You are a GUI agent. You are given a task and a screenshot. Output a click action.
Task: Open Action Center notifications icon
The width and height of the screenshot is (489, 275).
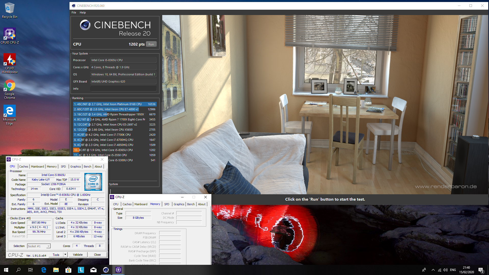pyautogui.click(x=481, y=270)
